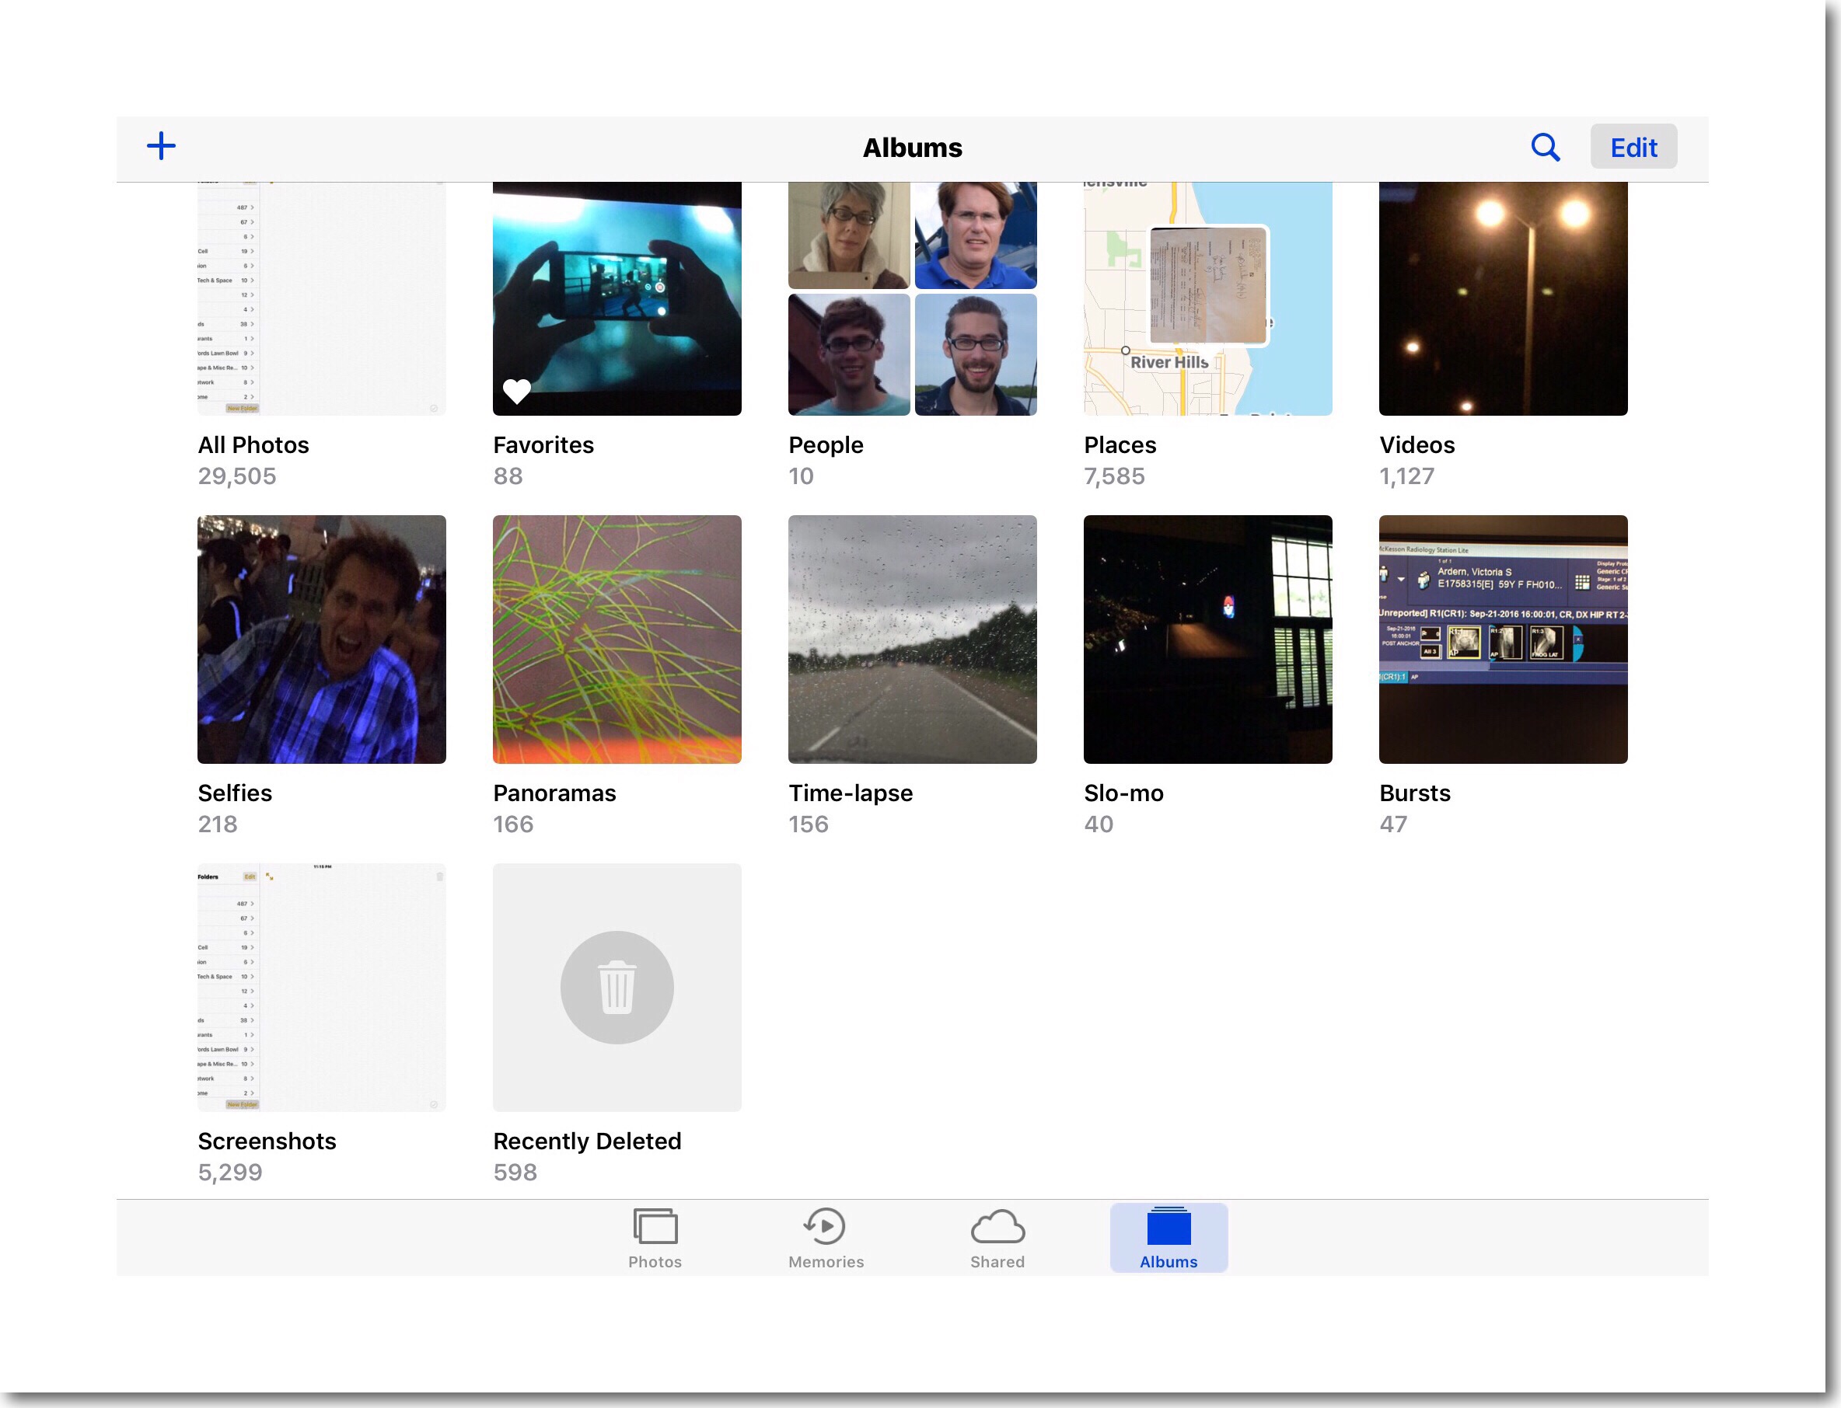Viewport: 1841px width, 1408px height.
Task: Open the Slo-mo album thumbnail
Action: click(x=1207, y=639)
